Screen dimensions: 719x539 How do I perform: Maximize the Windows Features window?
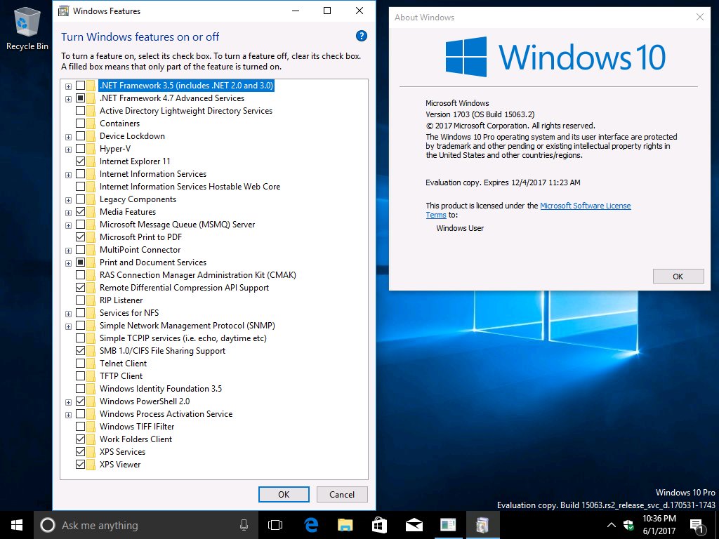tap(327, 11)
